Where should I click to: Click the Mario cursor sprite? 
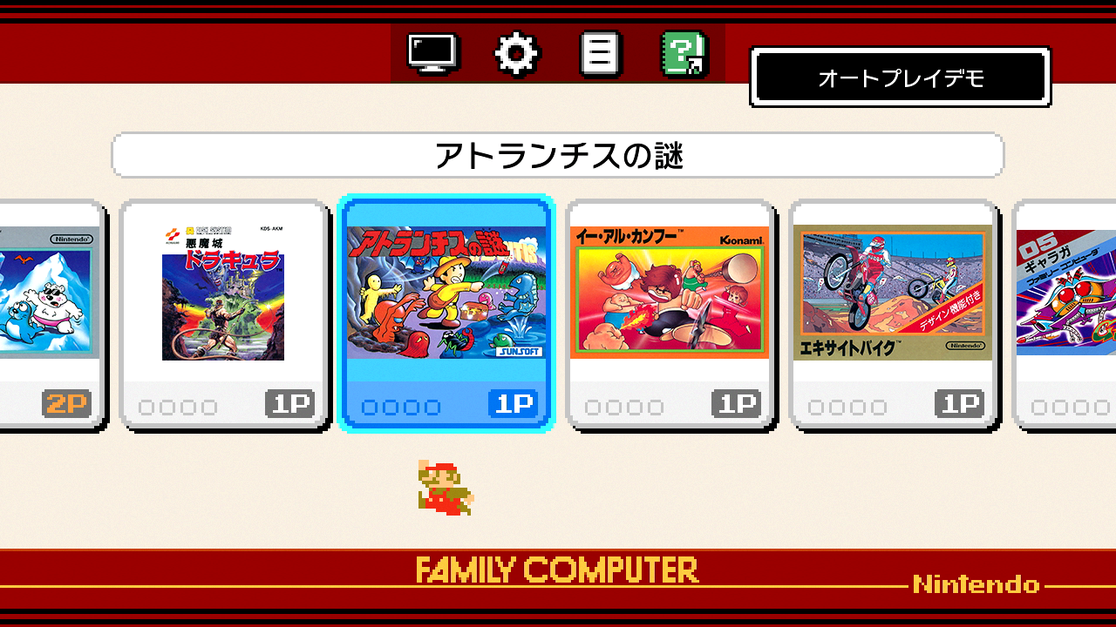click(446, 487)
